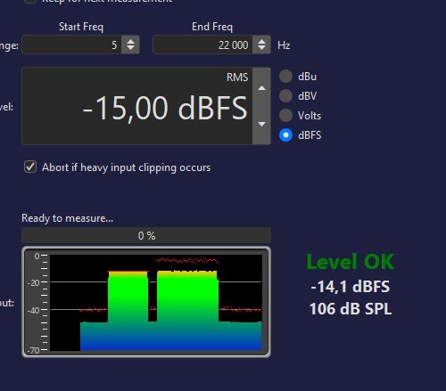Click the -15,00 dBFS level field

137,106
